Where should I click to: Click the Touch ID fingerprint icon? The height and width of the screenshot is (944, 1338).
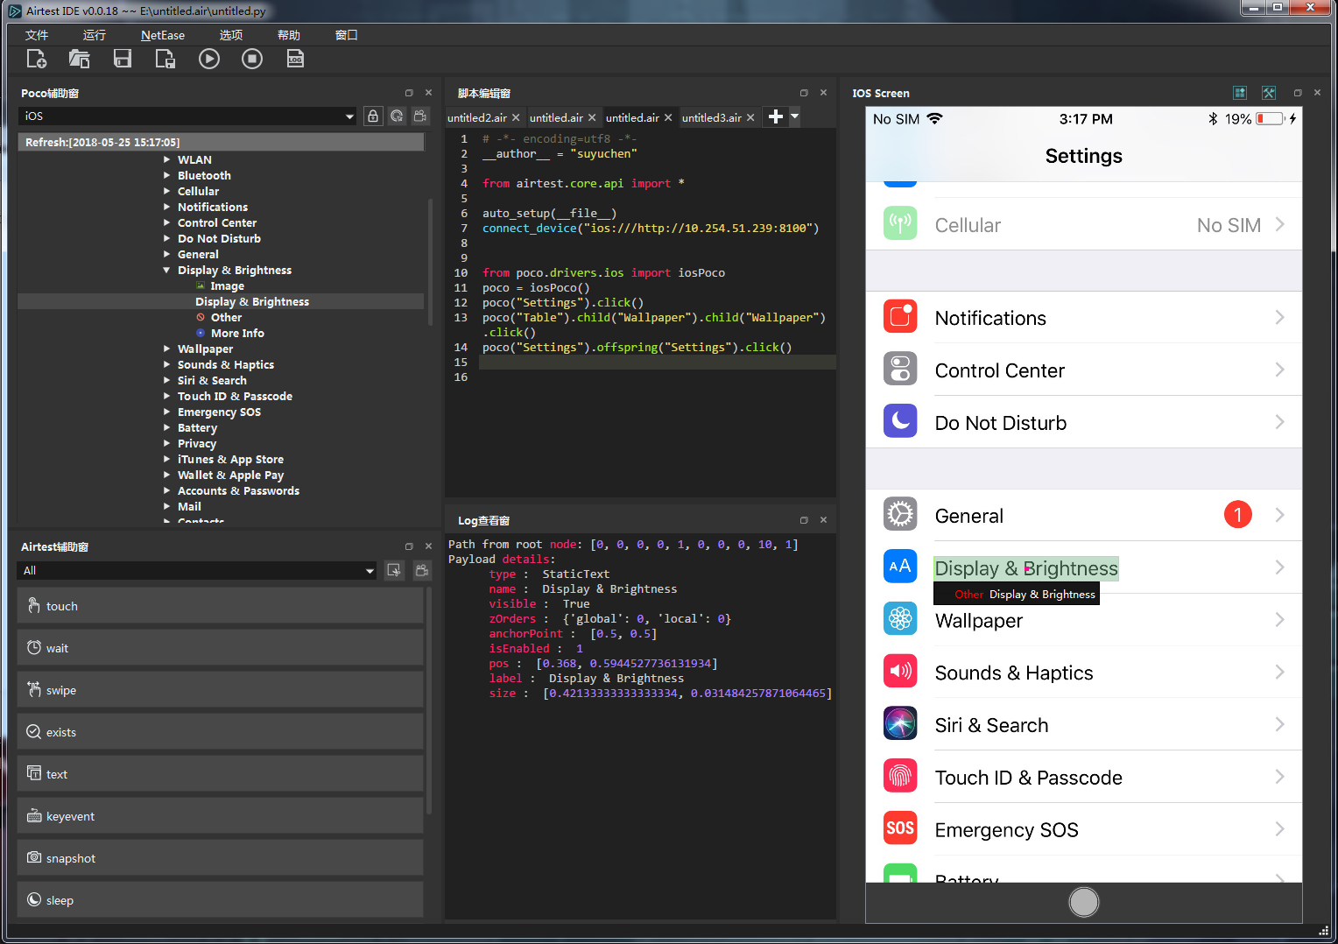pos(900,776)
